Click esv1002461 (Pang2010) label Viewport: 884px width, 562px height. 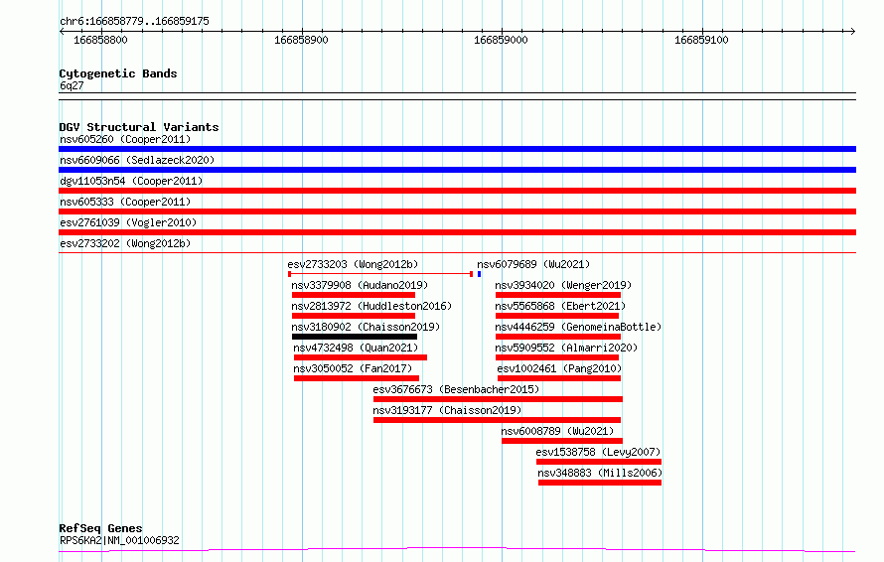[x=559, y=368]
